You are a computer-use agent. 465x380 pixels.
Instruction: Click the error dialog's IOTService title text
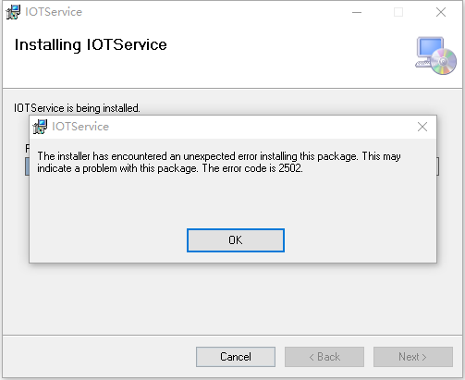click(80, 127)
